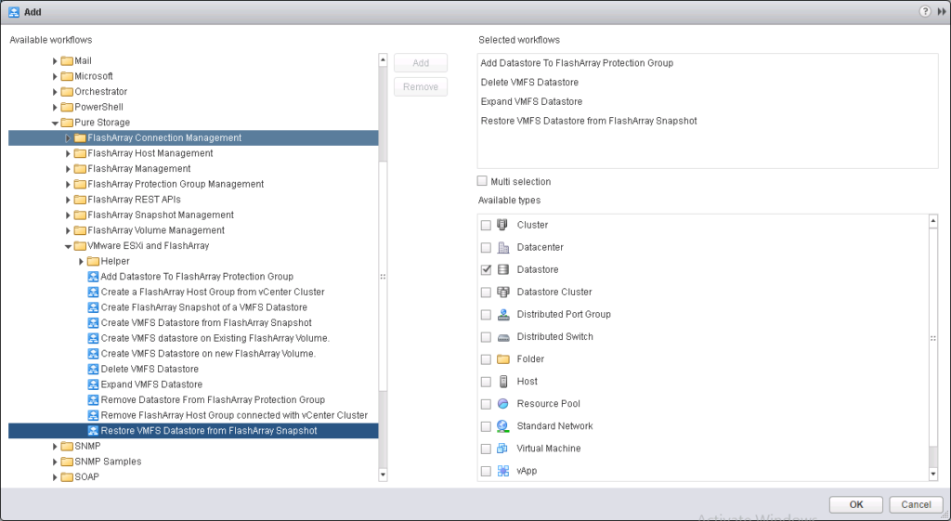The image size is (951, 521).
Task: Click workflow icon for Create VMFS Datastore on new Volume
Action: click(x=93, y=354)
